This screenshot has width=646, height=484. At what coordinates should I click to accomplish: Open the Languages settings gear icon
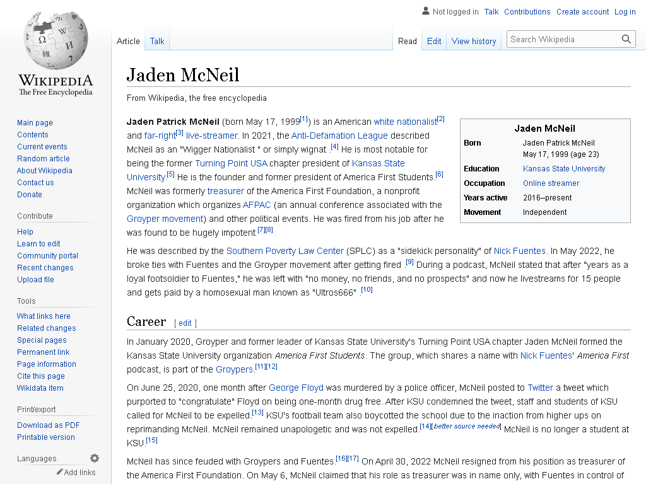click(x=95, y=458)
